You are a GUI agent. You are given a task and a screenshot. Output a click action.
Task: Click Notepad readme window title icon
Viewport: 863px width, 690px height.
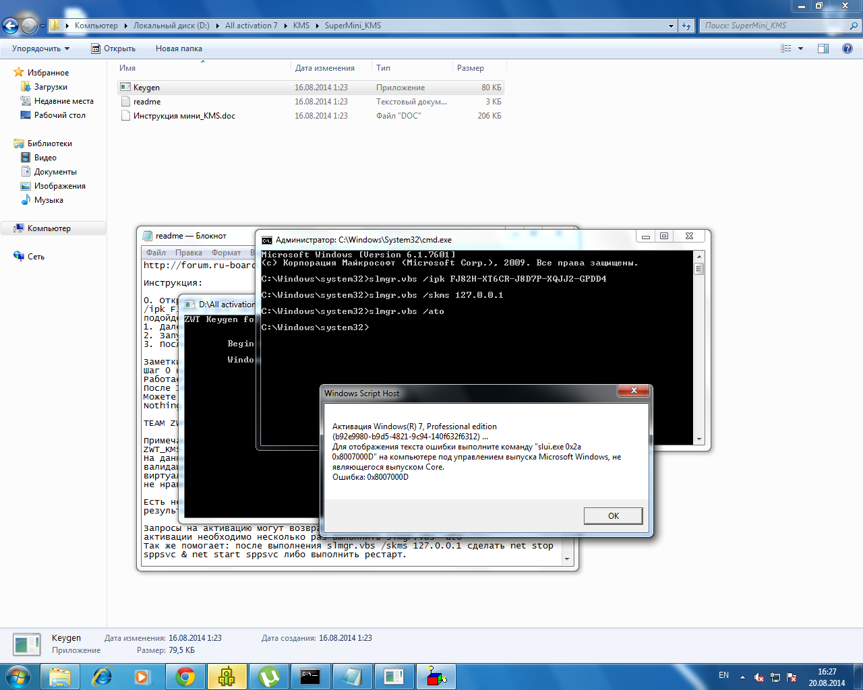pos(148,236)
